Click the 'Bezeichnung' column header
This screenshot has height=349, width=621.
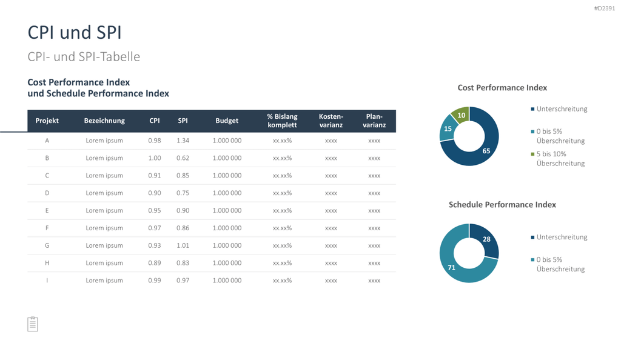tap(104, 121)
